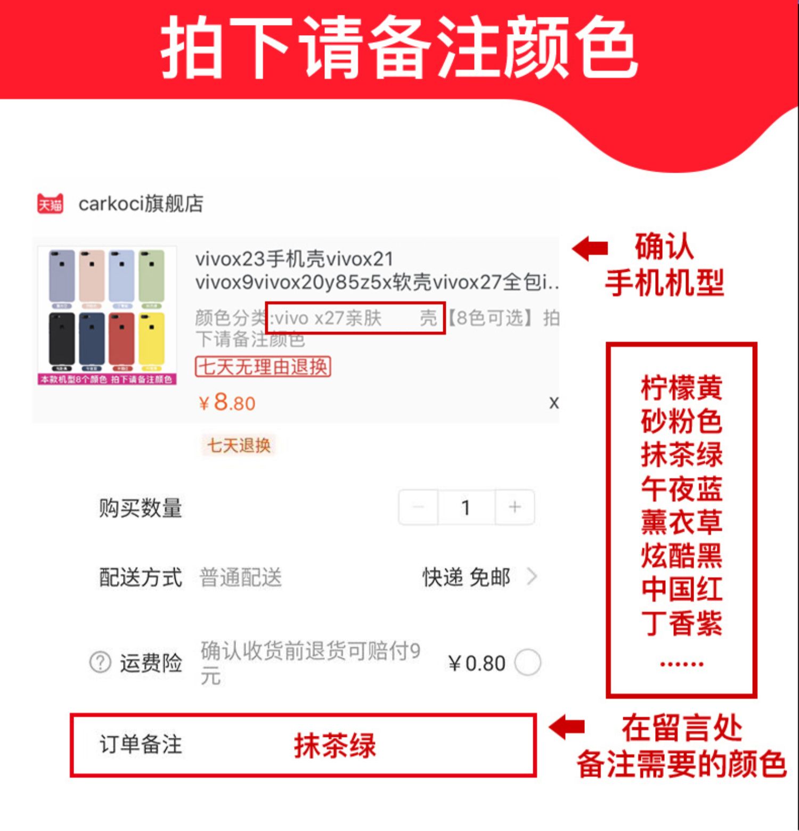Click the red arrow beside order note
Image resolution: width=799 pixels, height=831 pixels.
click(x=566, y=727)
